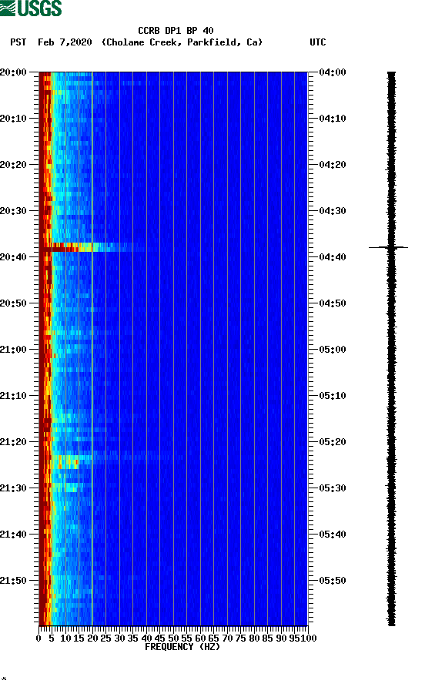Click the '04:10' UTC time label
Image resolution: width=425 pixels, height=687 pixels.
[333, 119]
